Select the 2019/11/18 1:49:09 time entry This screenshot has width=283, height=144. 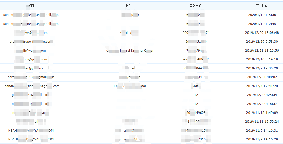click(262, 113)
